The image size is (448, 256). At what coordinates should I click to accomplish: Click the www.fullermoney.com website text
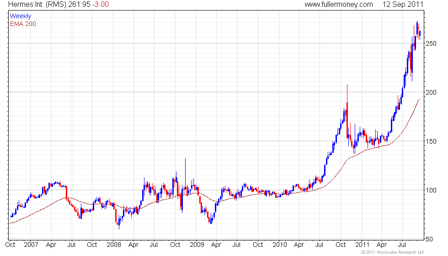click(x=339, y=4)
